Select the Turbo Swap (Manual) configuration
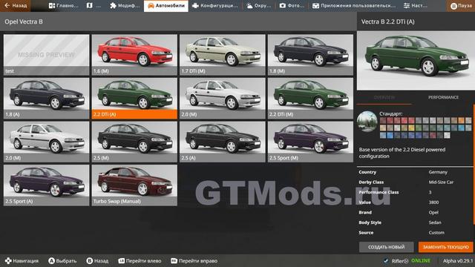 coord(134,185)
